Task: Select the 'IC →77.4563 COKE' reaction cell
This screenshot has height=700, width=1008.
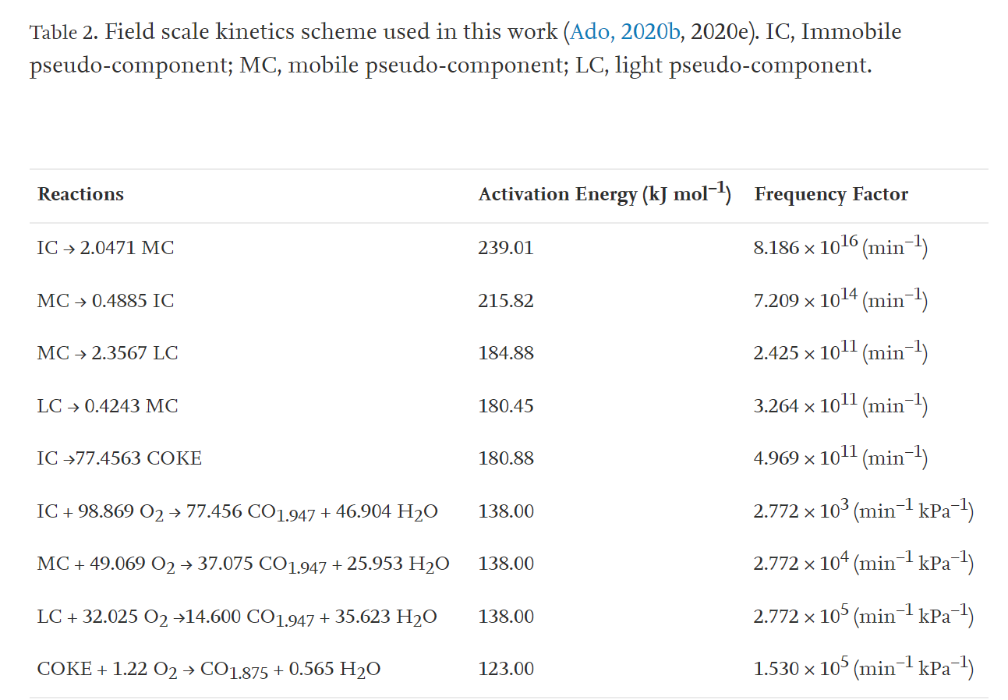Action: 119,458
